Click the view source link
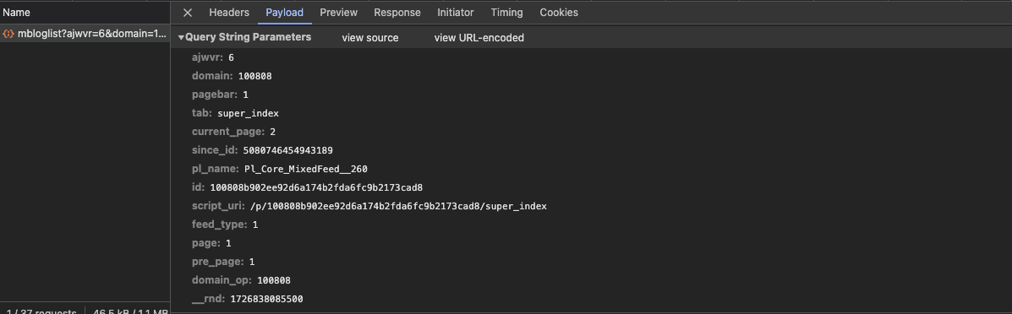Image resolution: width=1012 pixels, height=314 pixels. (x=370, y=37)
